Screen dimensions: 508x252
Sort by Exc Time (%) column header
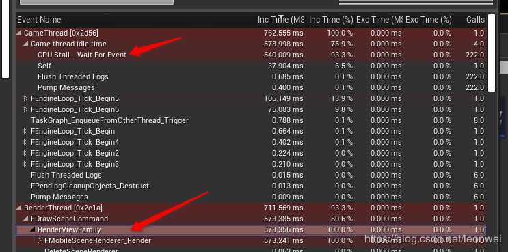click(x=428, y=20)
